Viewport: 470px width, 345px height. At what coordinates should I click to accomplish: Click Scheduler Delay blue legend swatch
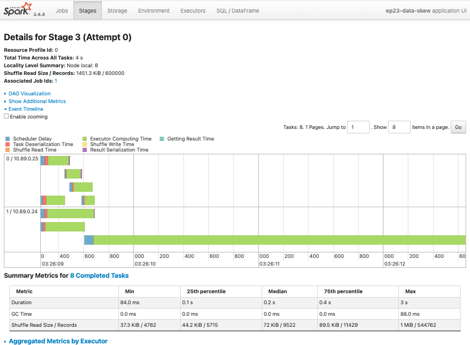pyautogui.click(x=8, y=139)
